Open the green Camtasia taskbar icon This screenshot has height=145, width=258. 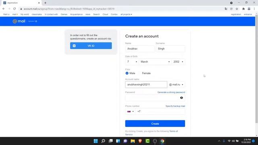tap(148, 141)
